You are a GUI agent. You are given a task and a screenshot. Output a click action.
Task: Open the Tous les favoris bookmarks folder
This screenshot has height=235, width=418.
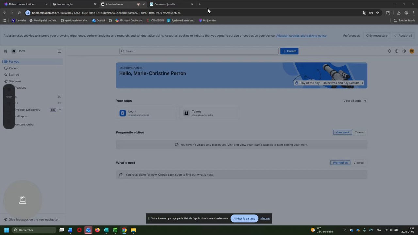404,20
